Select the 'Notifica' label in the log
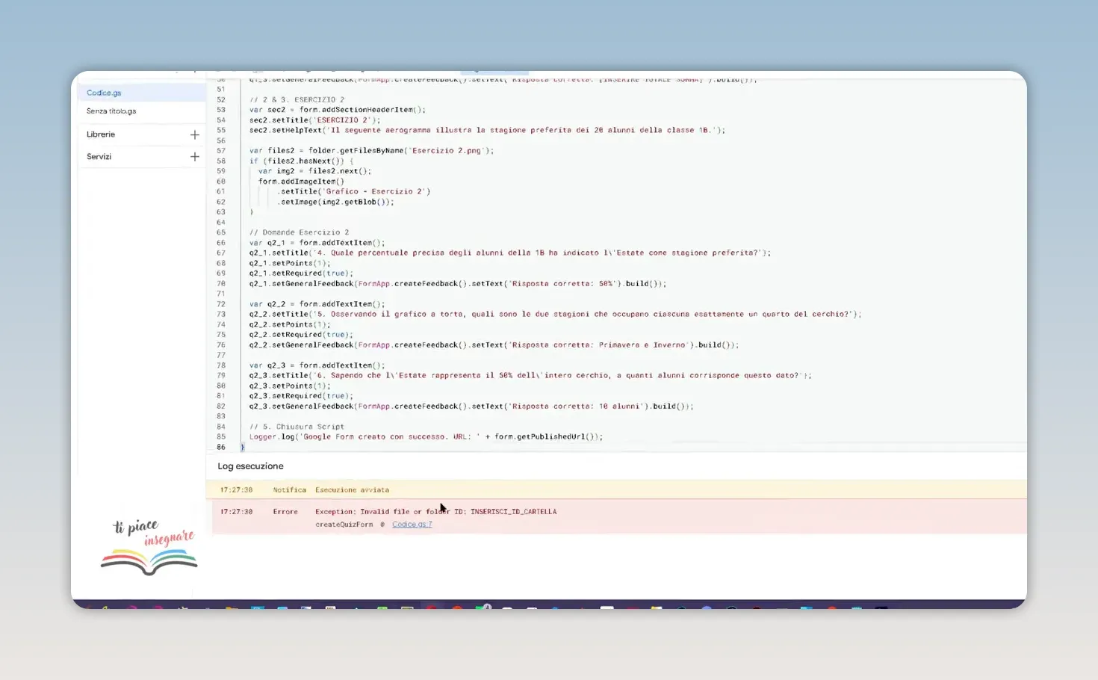 coord(290,490)
